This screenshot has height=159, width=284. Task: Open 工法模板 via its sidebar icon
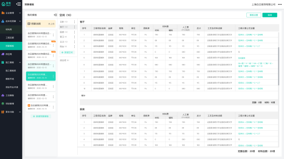tap(3, 95)
